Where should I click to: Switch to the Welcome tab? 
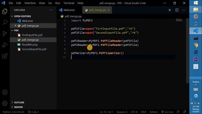(x=69, y=10)
